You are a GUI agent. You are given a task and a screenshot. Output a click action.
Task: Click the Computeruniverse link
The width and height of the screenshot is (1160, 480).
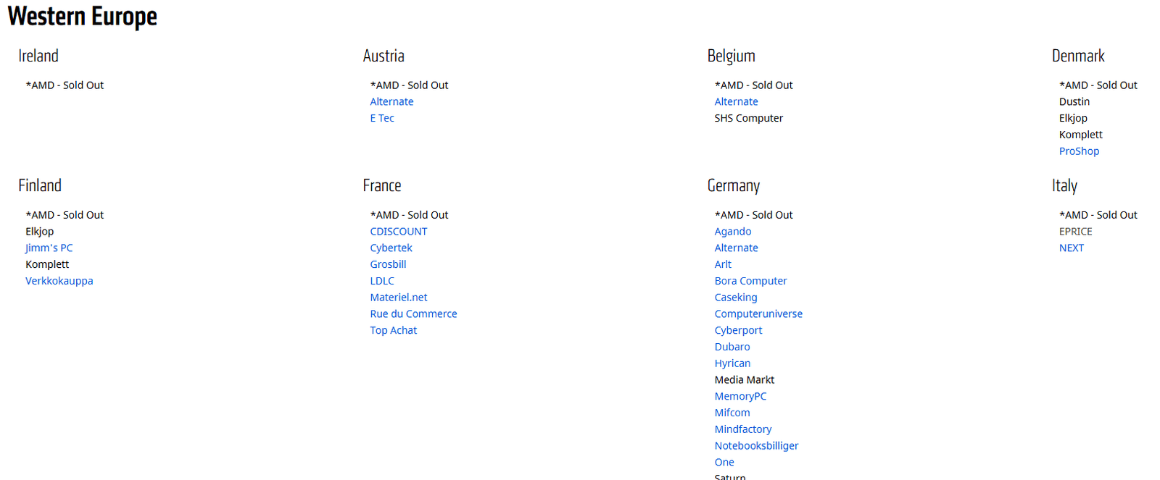(758, 314)
